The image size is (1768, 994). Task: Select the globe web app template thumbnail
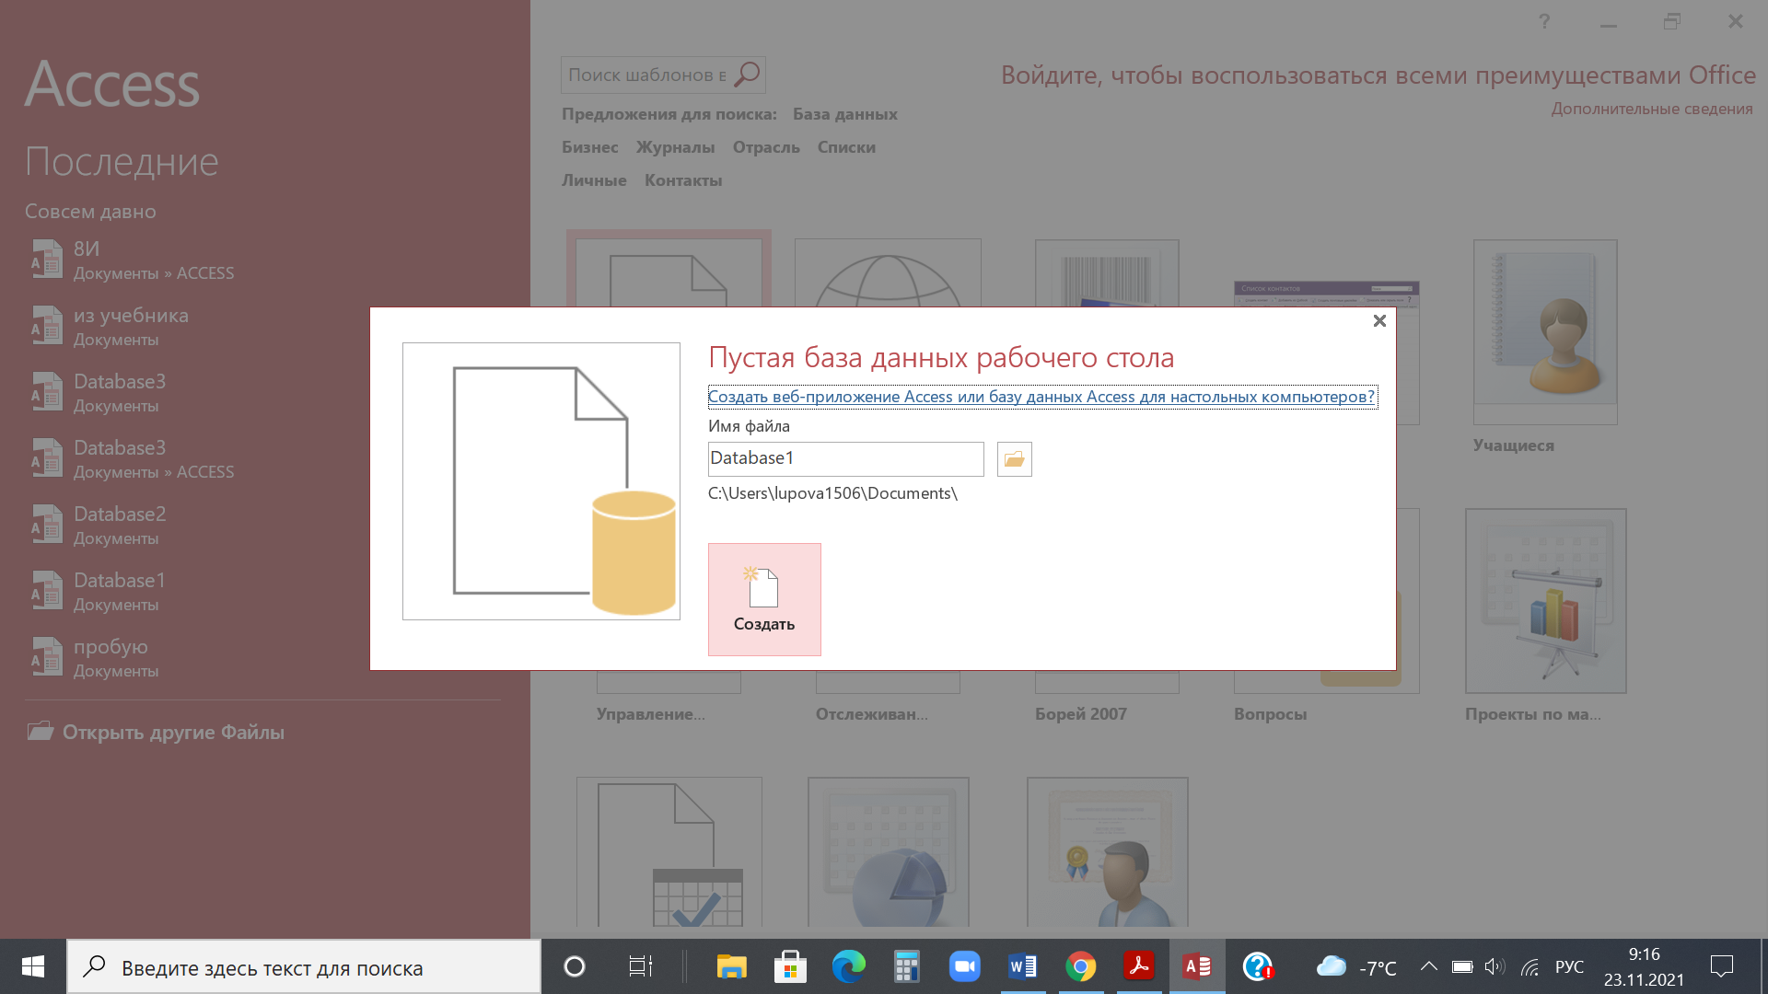pos(888,272)
